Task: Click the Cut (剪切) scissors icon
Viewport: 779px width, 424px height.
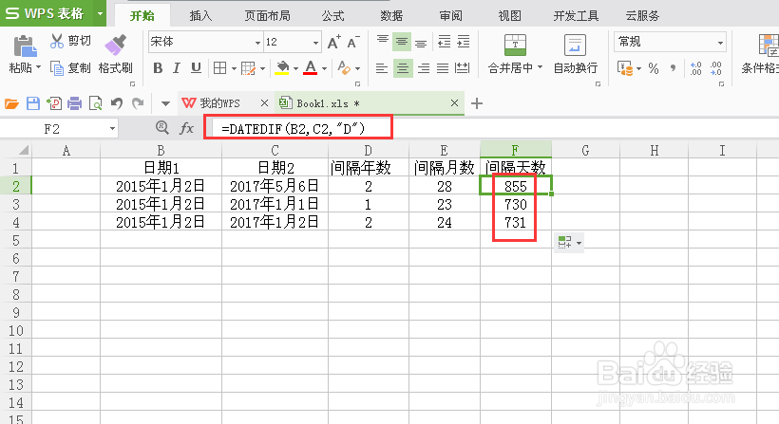Action: click(57, 41)
